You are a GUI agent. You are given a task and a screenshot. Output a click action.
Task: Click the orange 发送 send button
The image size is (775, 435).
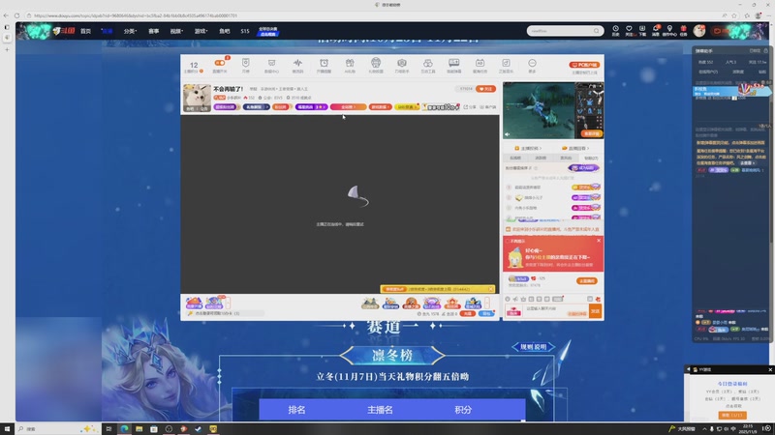(595, 311)
